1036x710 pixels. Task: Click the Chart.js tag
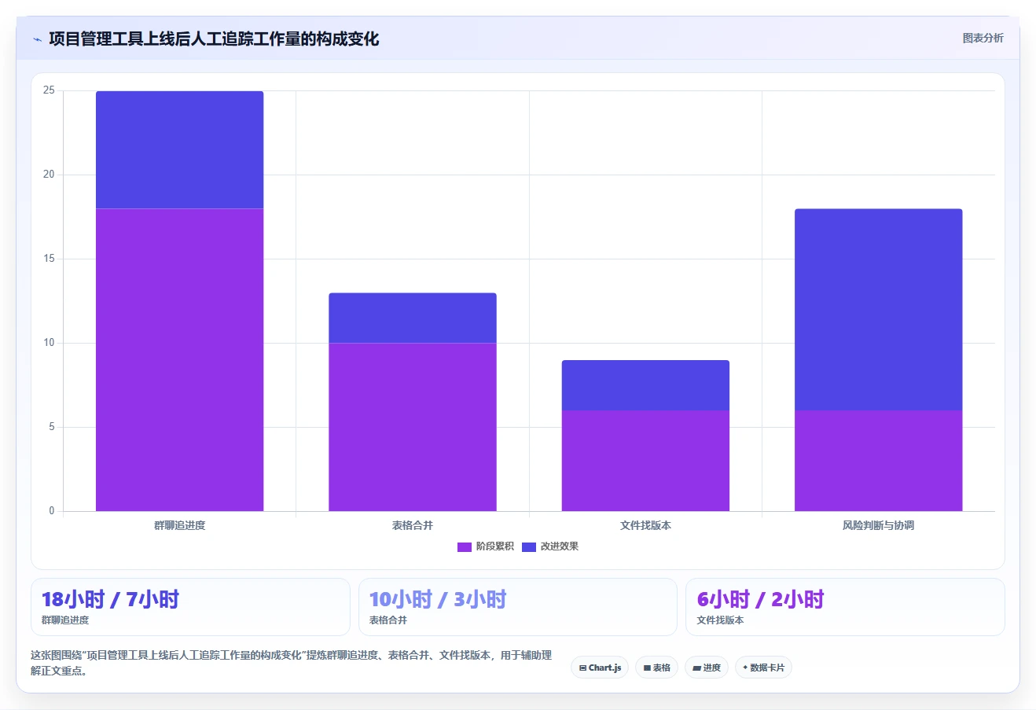click(x=600, y=668)
